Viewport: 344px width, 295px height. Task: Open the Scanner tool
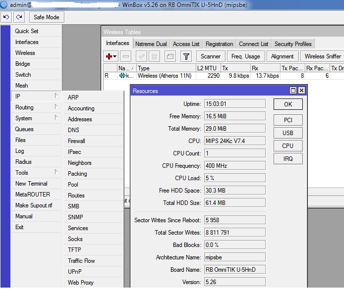pos(211,56)
